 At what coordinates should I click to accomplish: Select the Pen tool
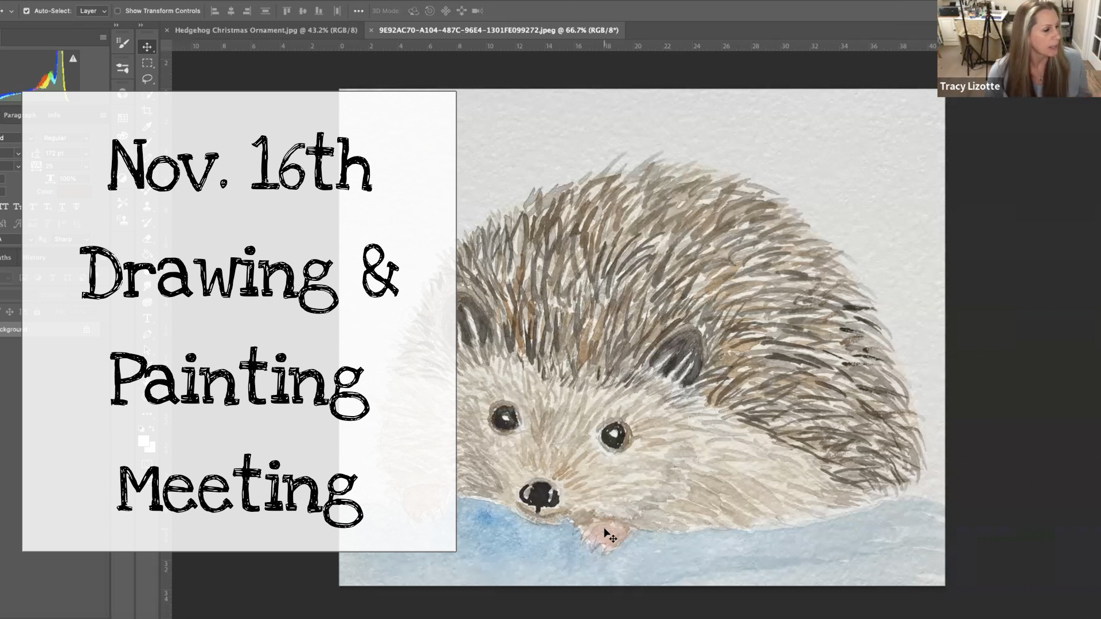147,334
